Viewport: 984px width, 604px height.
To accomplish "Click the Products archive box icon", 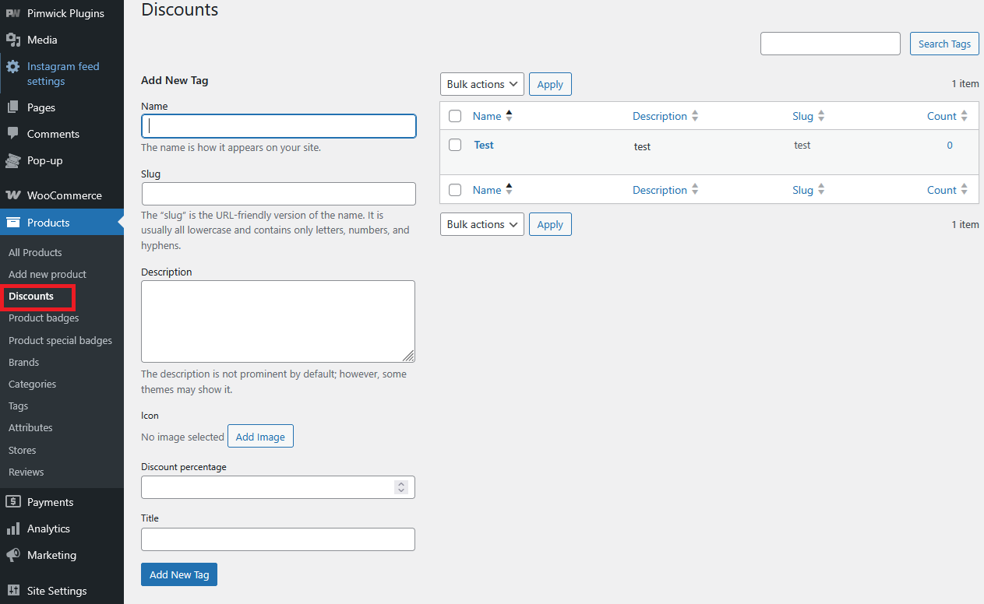I will pos(12,223).
